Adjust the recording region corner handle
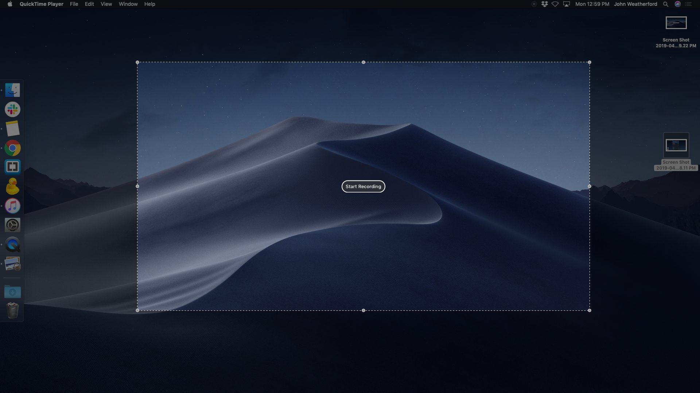The height and width of the screenshot is (393, 700). (x=137, y=62)
